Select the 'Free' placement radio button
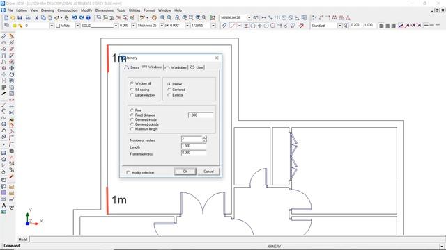This screenshot has height=250, width=446. pyautogui.click(x=132, y=110)
